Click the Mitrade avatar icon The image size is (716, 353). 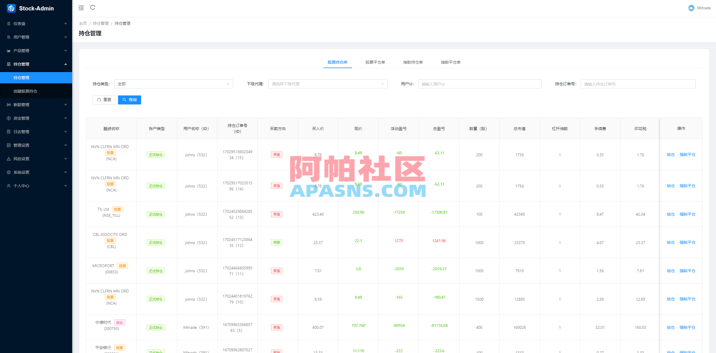(691, 8)
